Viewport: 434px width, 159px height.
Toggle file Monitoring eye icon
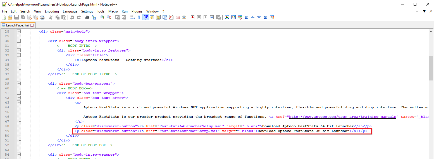pyautogui.click(x=184, y=17)
